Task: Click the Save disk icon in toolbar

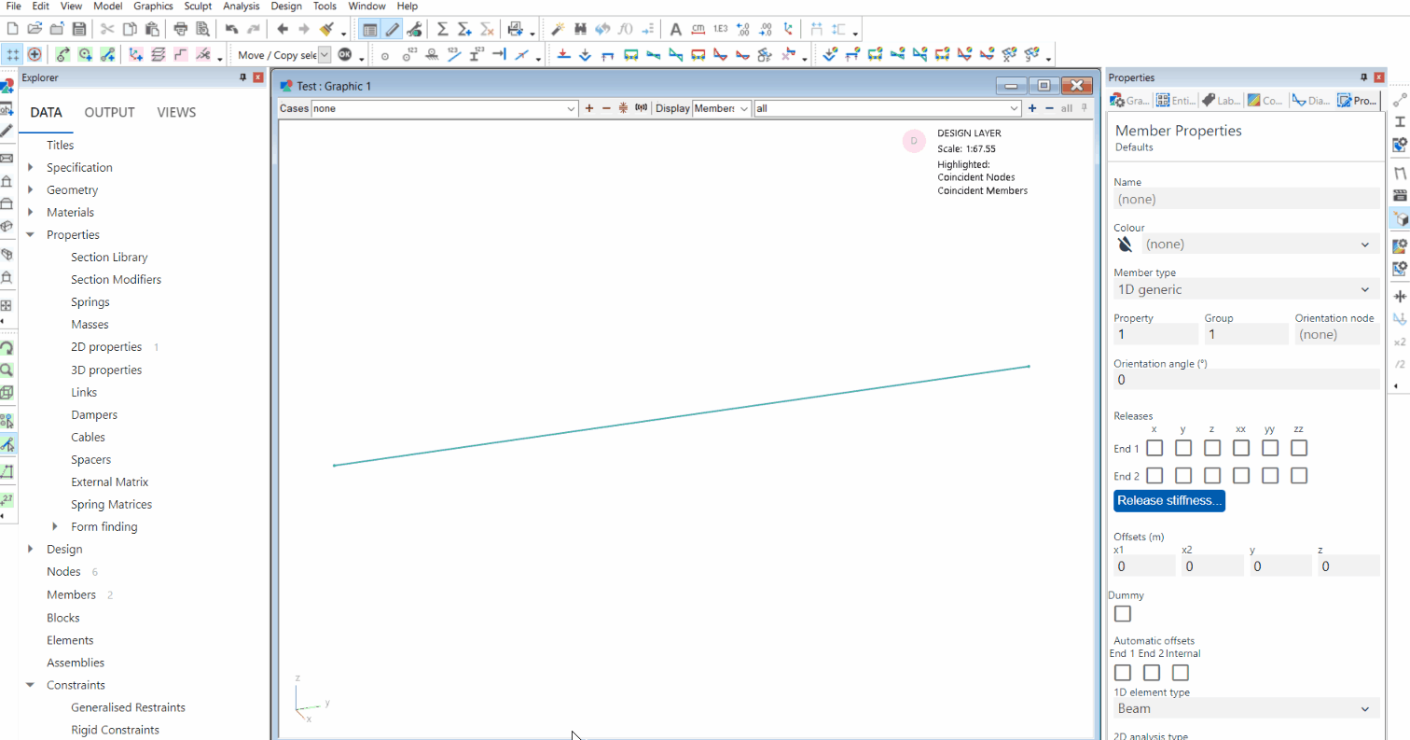Action: pos(79,29)
